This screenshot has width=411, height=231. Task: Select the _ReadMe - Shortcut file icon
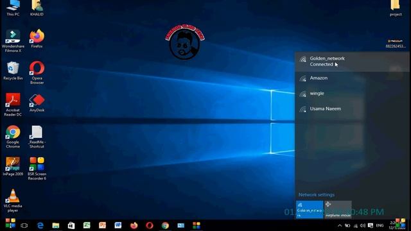pos(37,137)
